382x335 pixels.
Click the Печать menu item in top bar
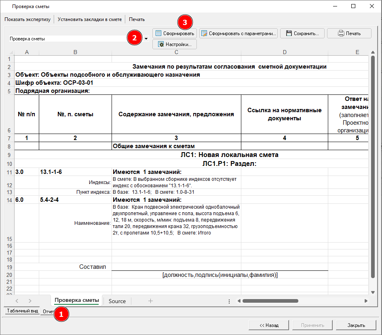[137, 19]
